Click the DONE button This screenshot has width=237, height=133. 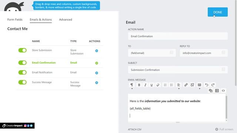point(218,12)
